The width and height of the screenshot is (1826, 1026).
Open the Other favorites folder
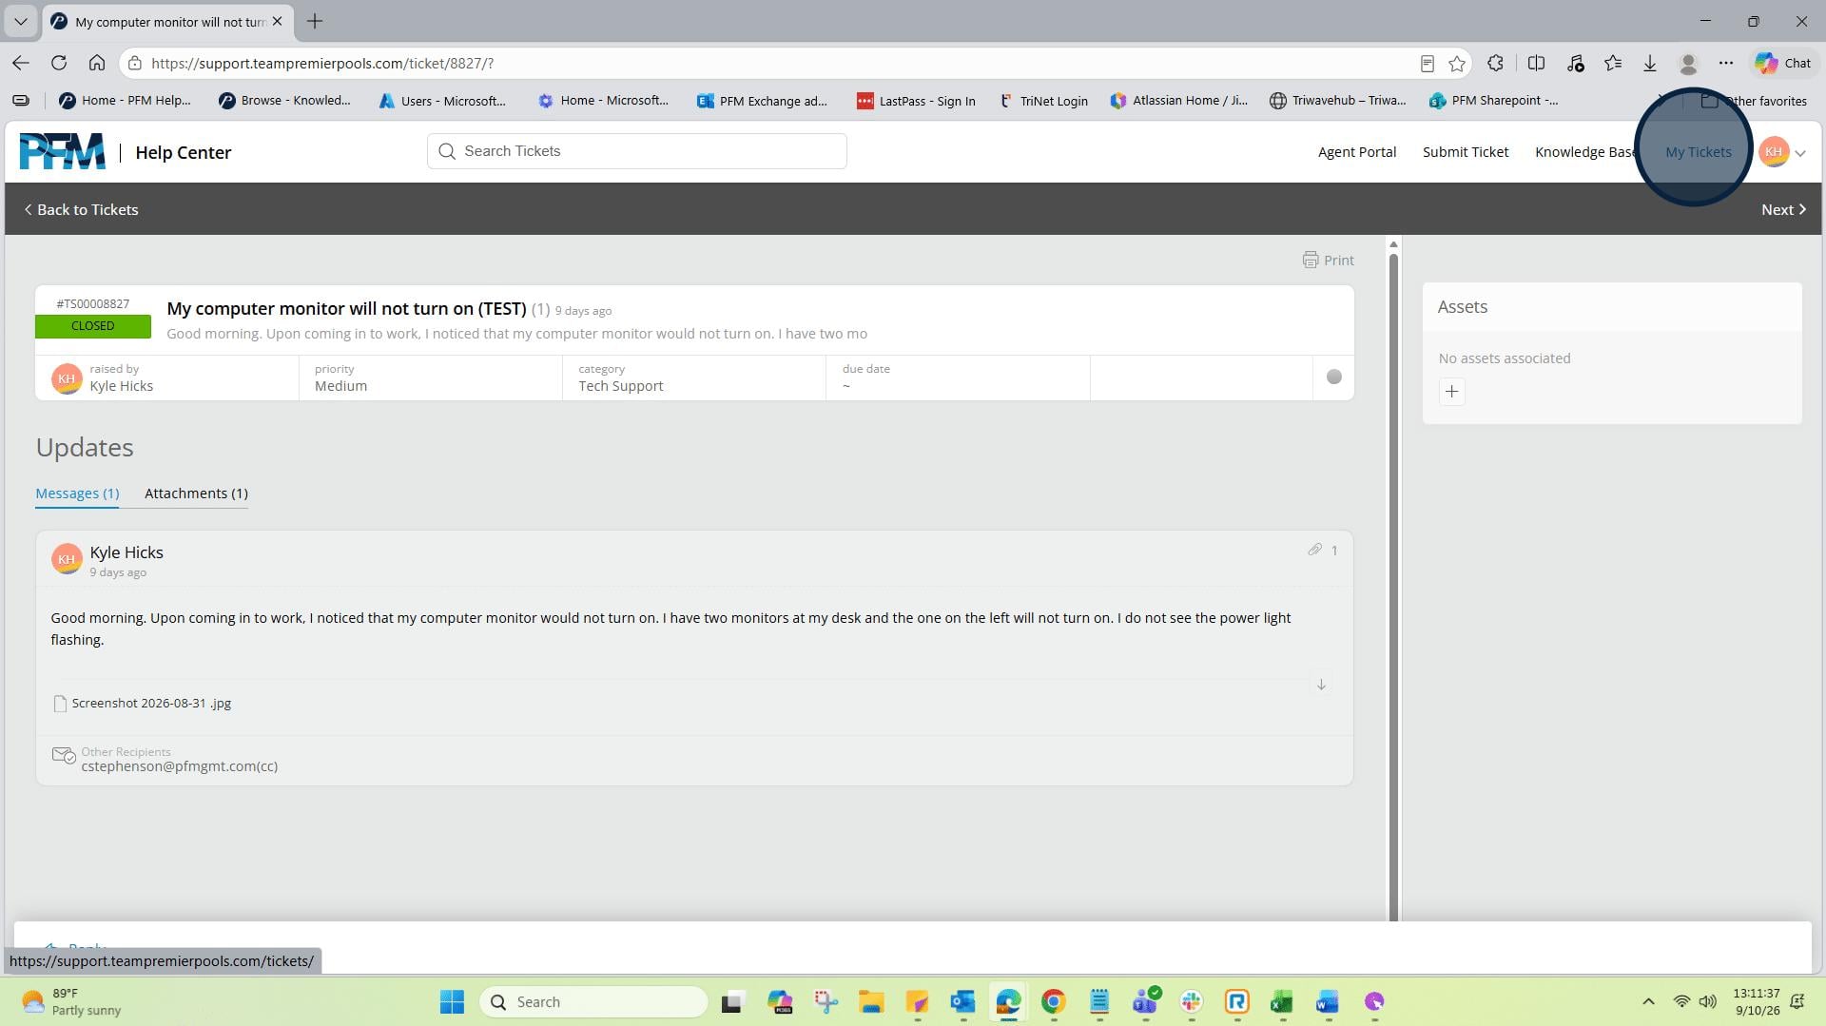1754,101
